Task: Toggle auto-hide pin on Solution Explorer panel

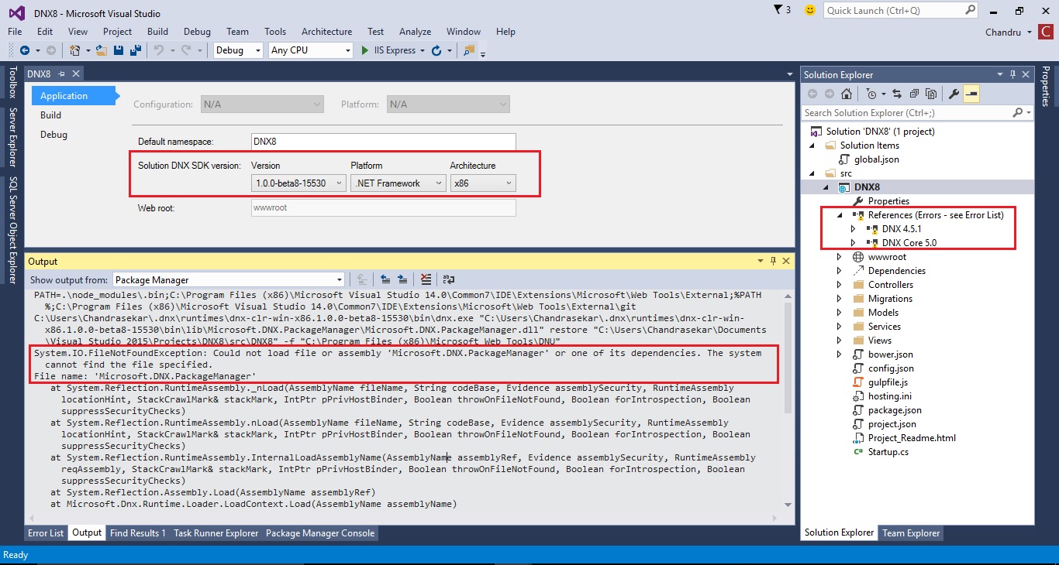Action: (1012, 74)
